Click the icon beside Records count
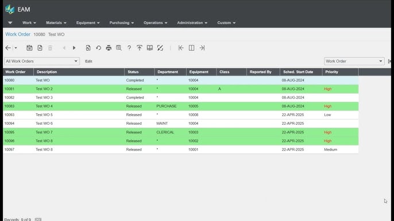394x221 pixels. coord(38,219)
